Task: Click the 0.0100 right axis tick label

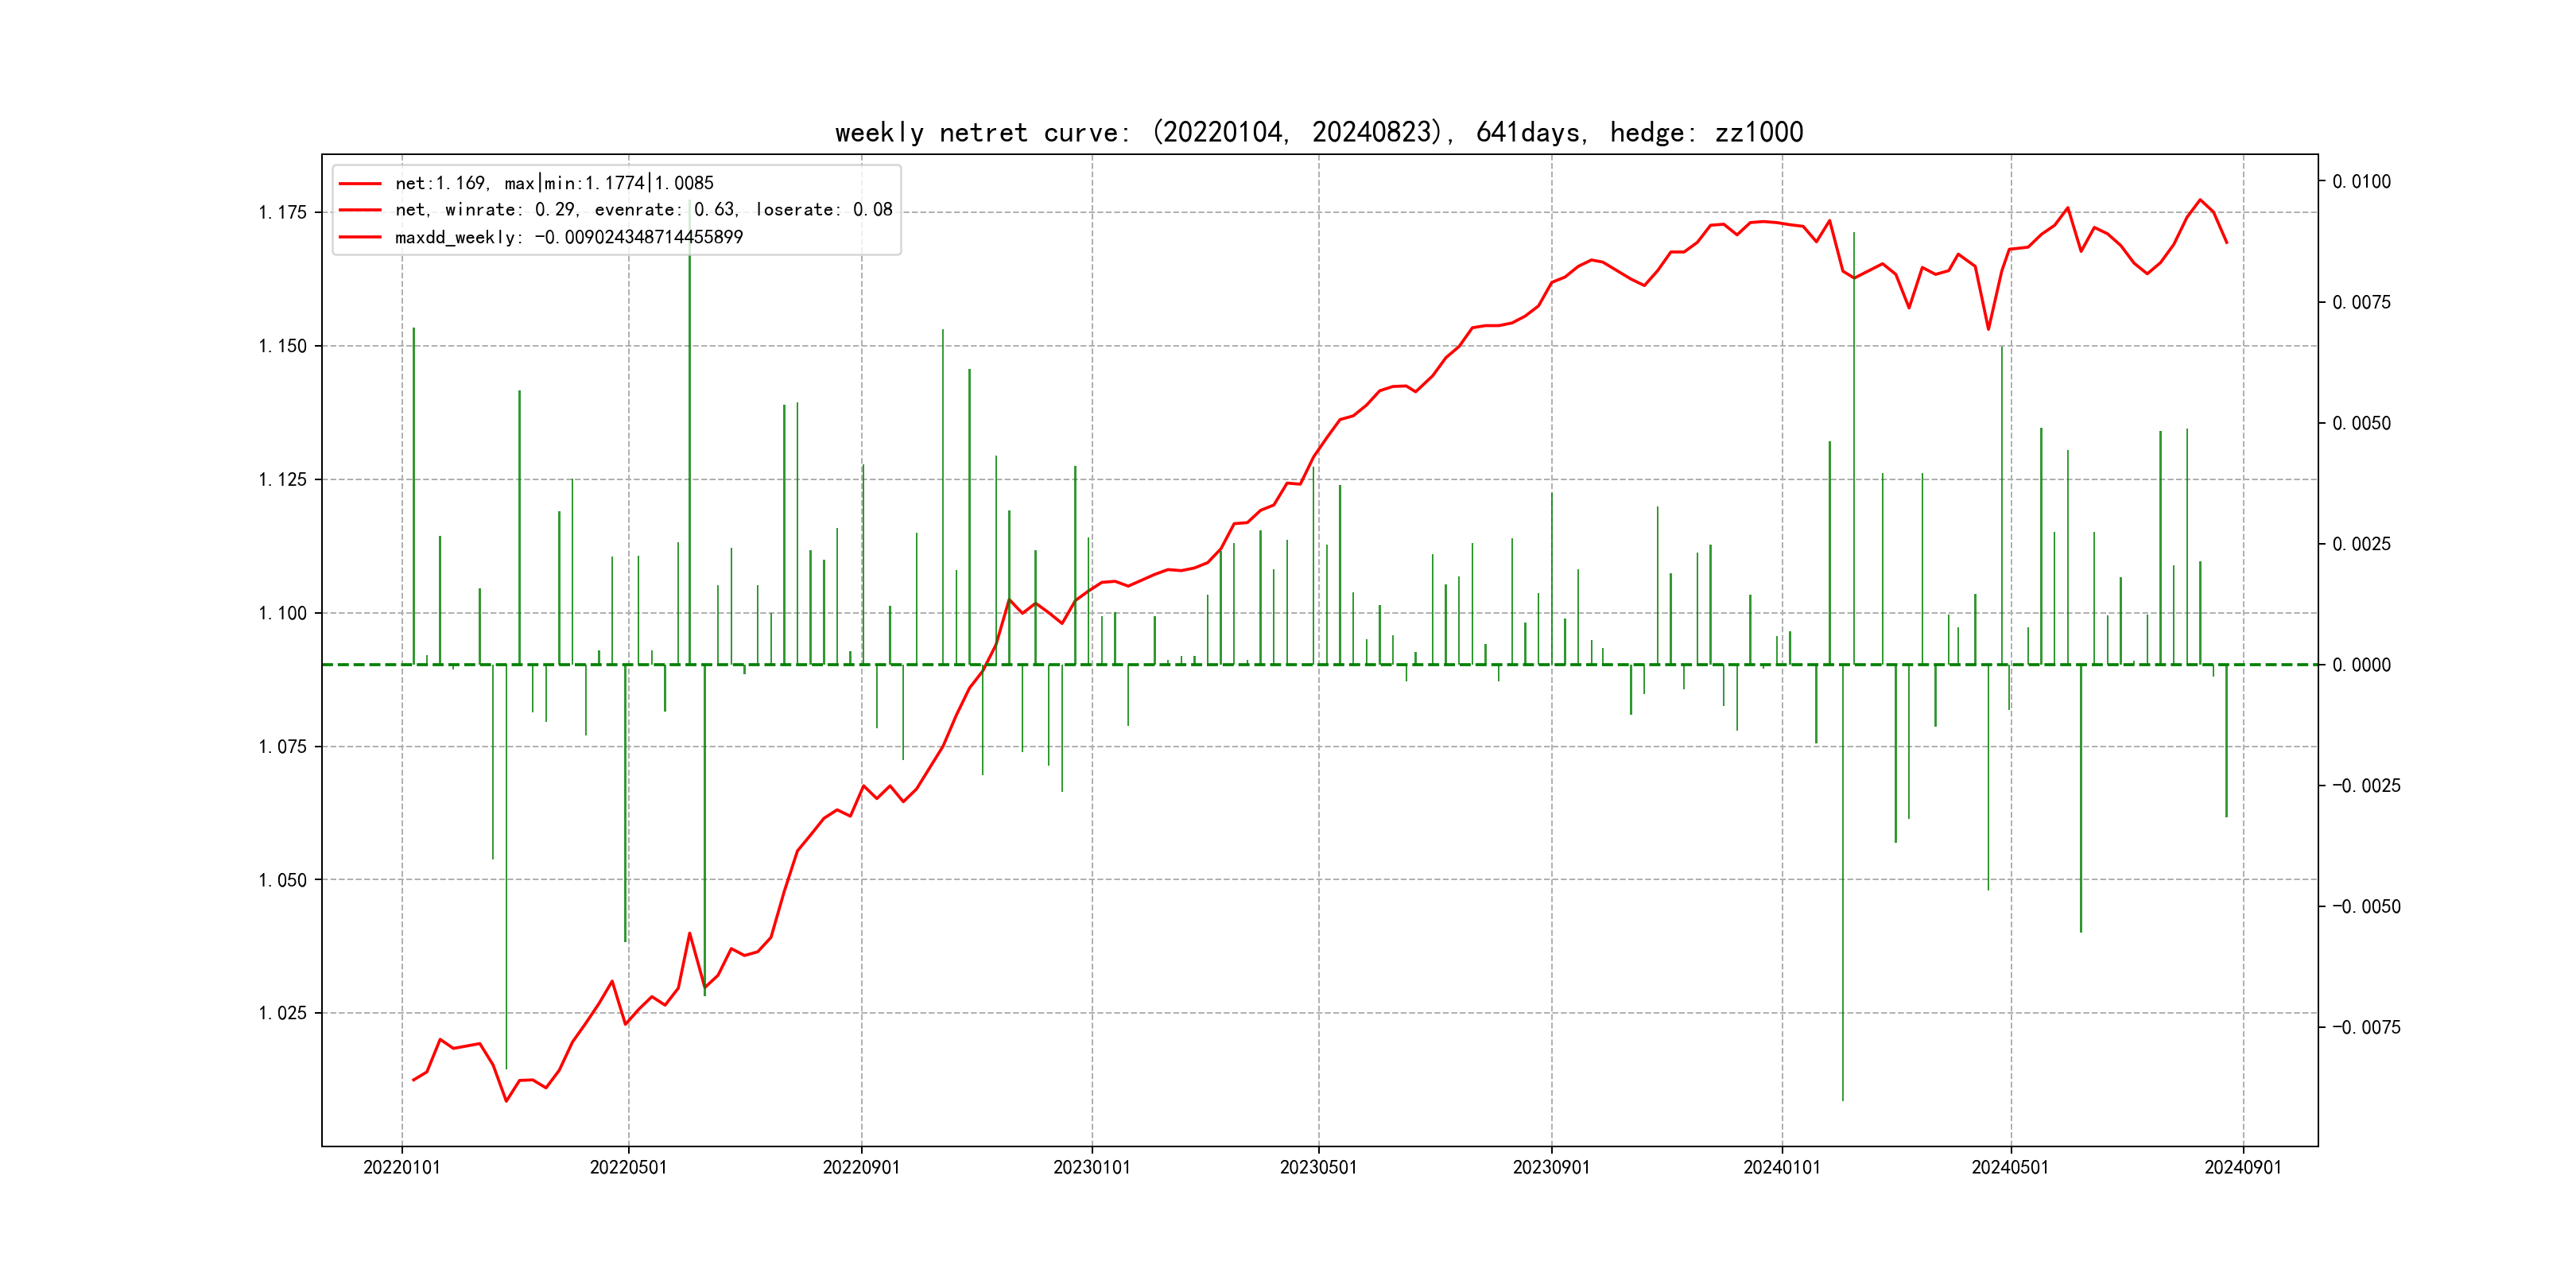Action: pyautogui.click(x=2361, y=182)
